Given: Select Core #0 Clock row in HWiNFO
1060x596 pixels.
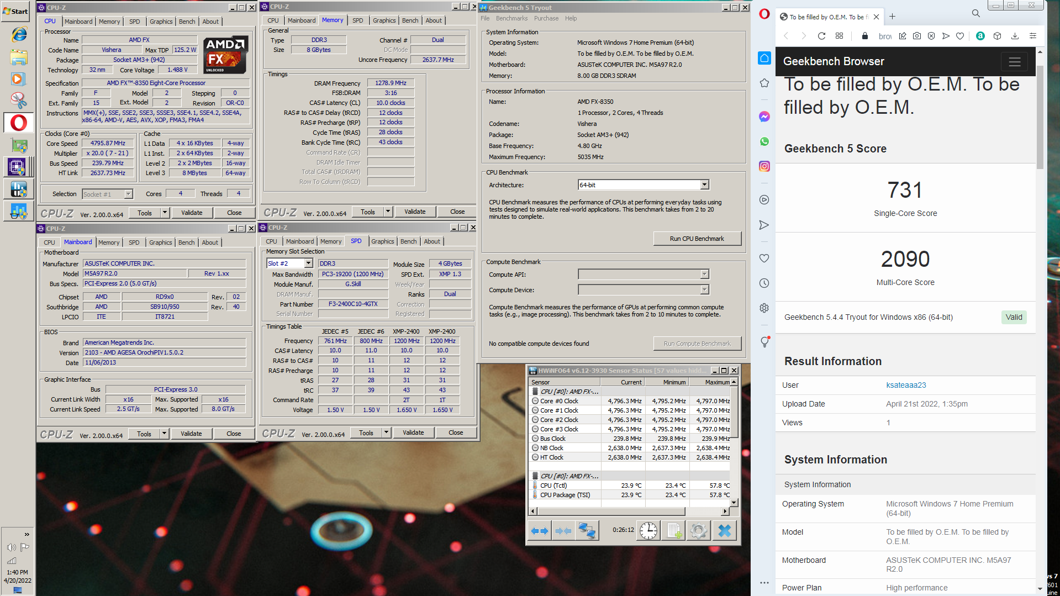Looking at the screenshot, I should coord(630,401).
